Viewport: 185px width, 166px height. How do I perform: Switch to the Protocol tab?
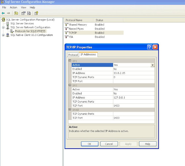point(73,55)
